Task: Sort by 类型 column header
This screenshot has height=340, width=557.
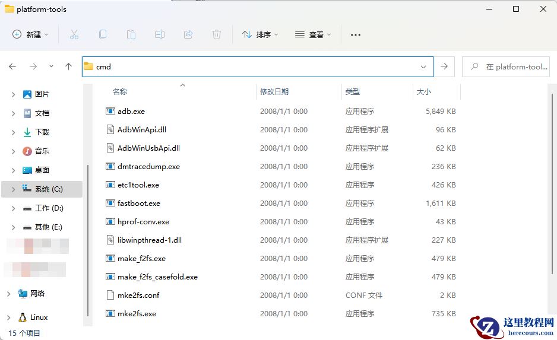Action: [352, 91]
